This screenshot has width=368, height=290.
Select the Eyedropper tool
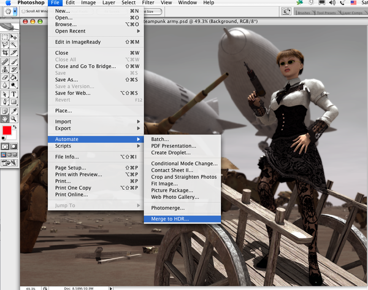tap(13, 111)
